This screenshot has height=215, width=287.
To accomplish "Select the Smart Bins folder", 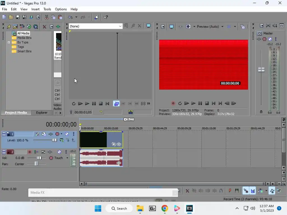I will 24,52.
